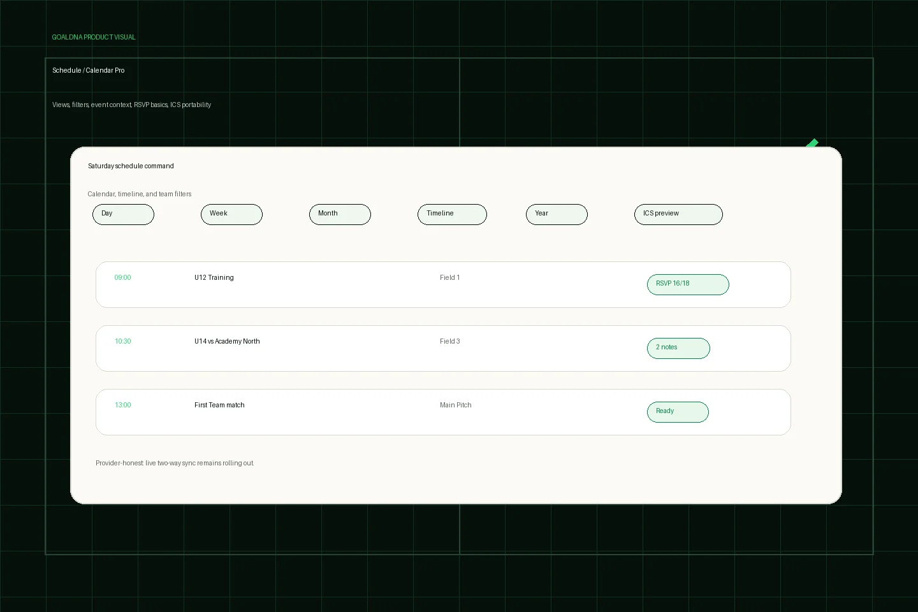Viewport: 918px width, 612px height.
Task: Open the ICS preview
Action: [678, 214]
